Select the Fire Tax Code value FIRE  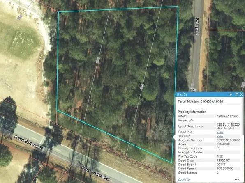220,156
